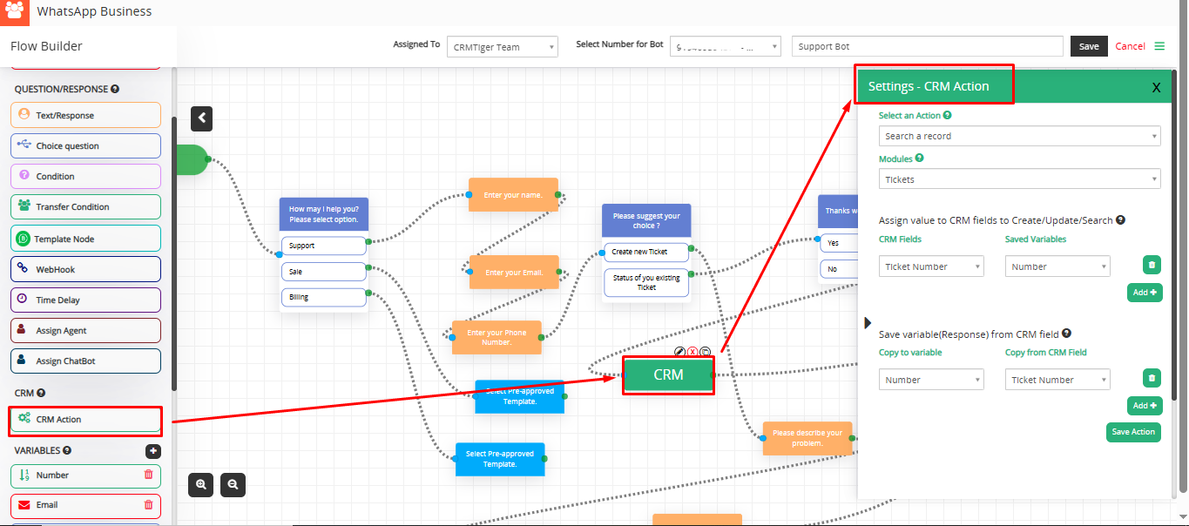
Task: Select the Assign ChatBot node type
Action: pos(86,361)
